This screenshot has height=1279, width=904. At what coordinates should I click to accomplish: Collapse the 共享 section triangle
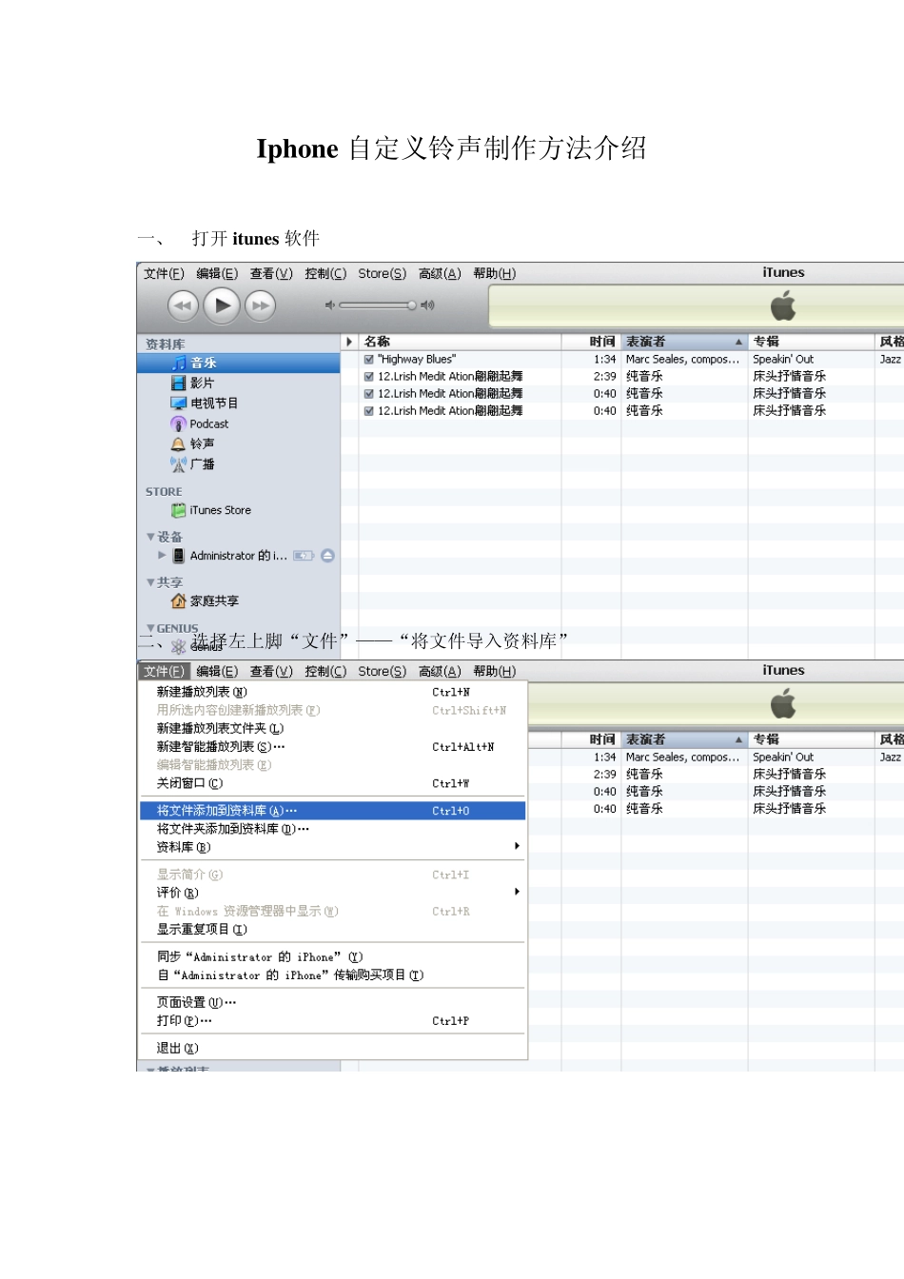(150, 582)
